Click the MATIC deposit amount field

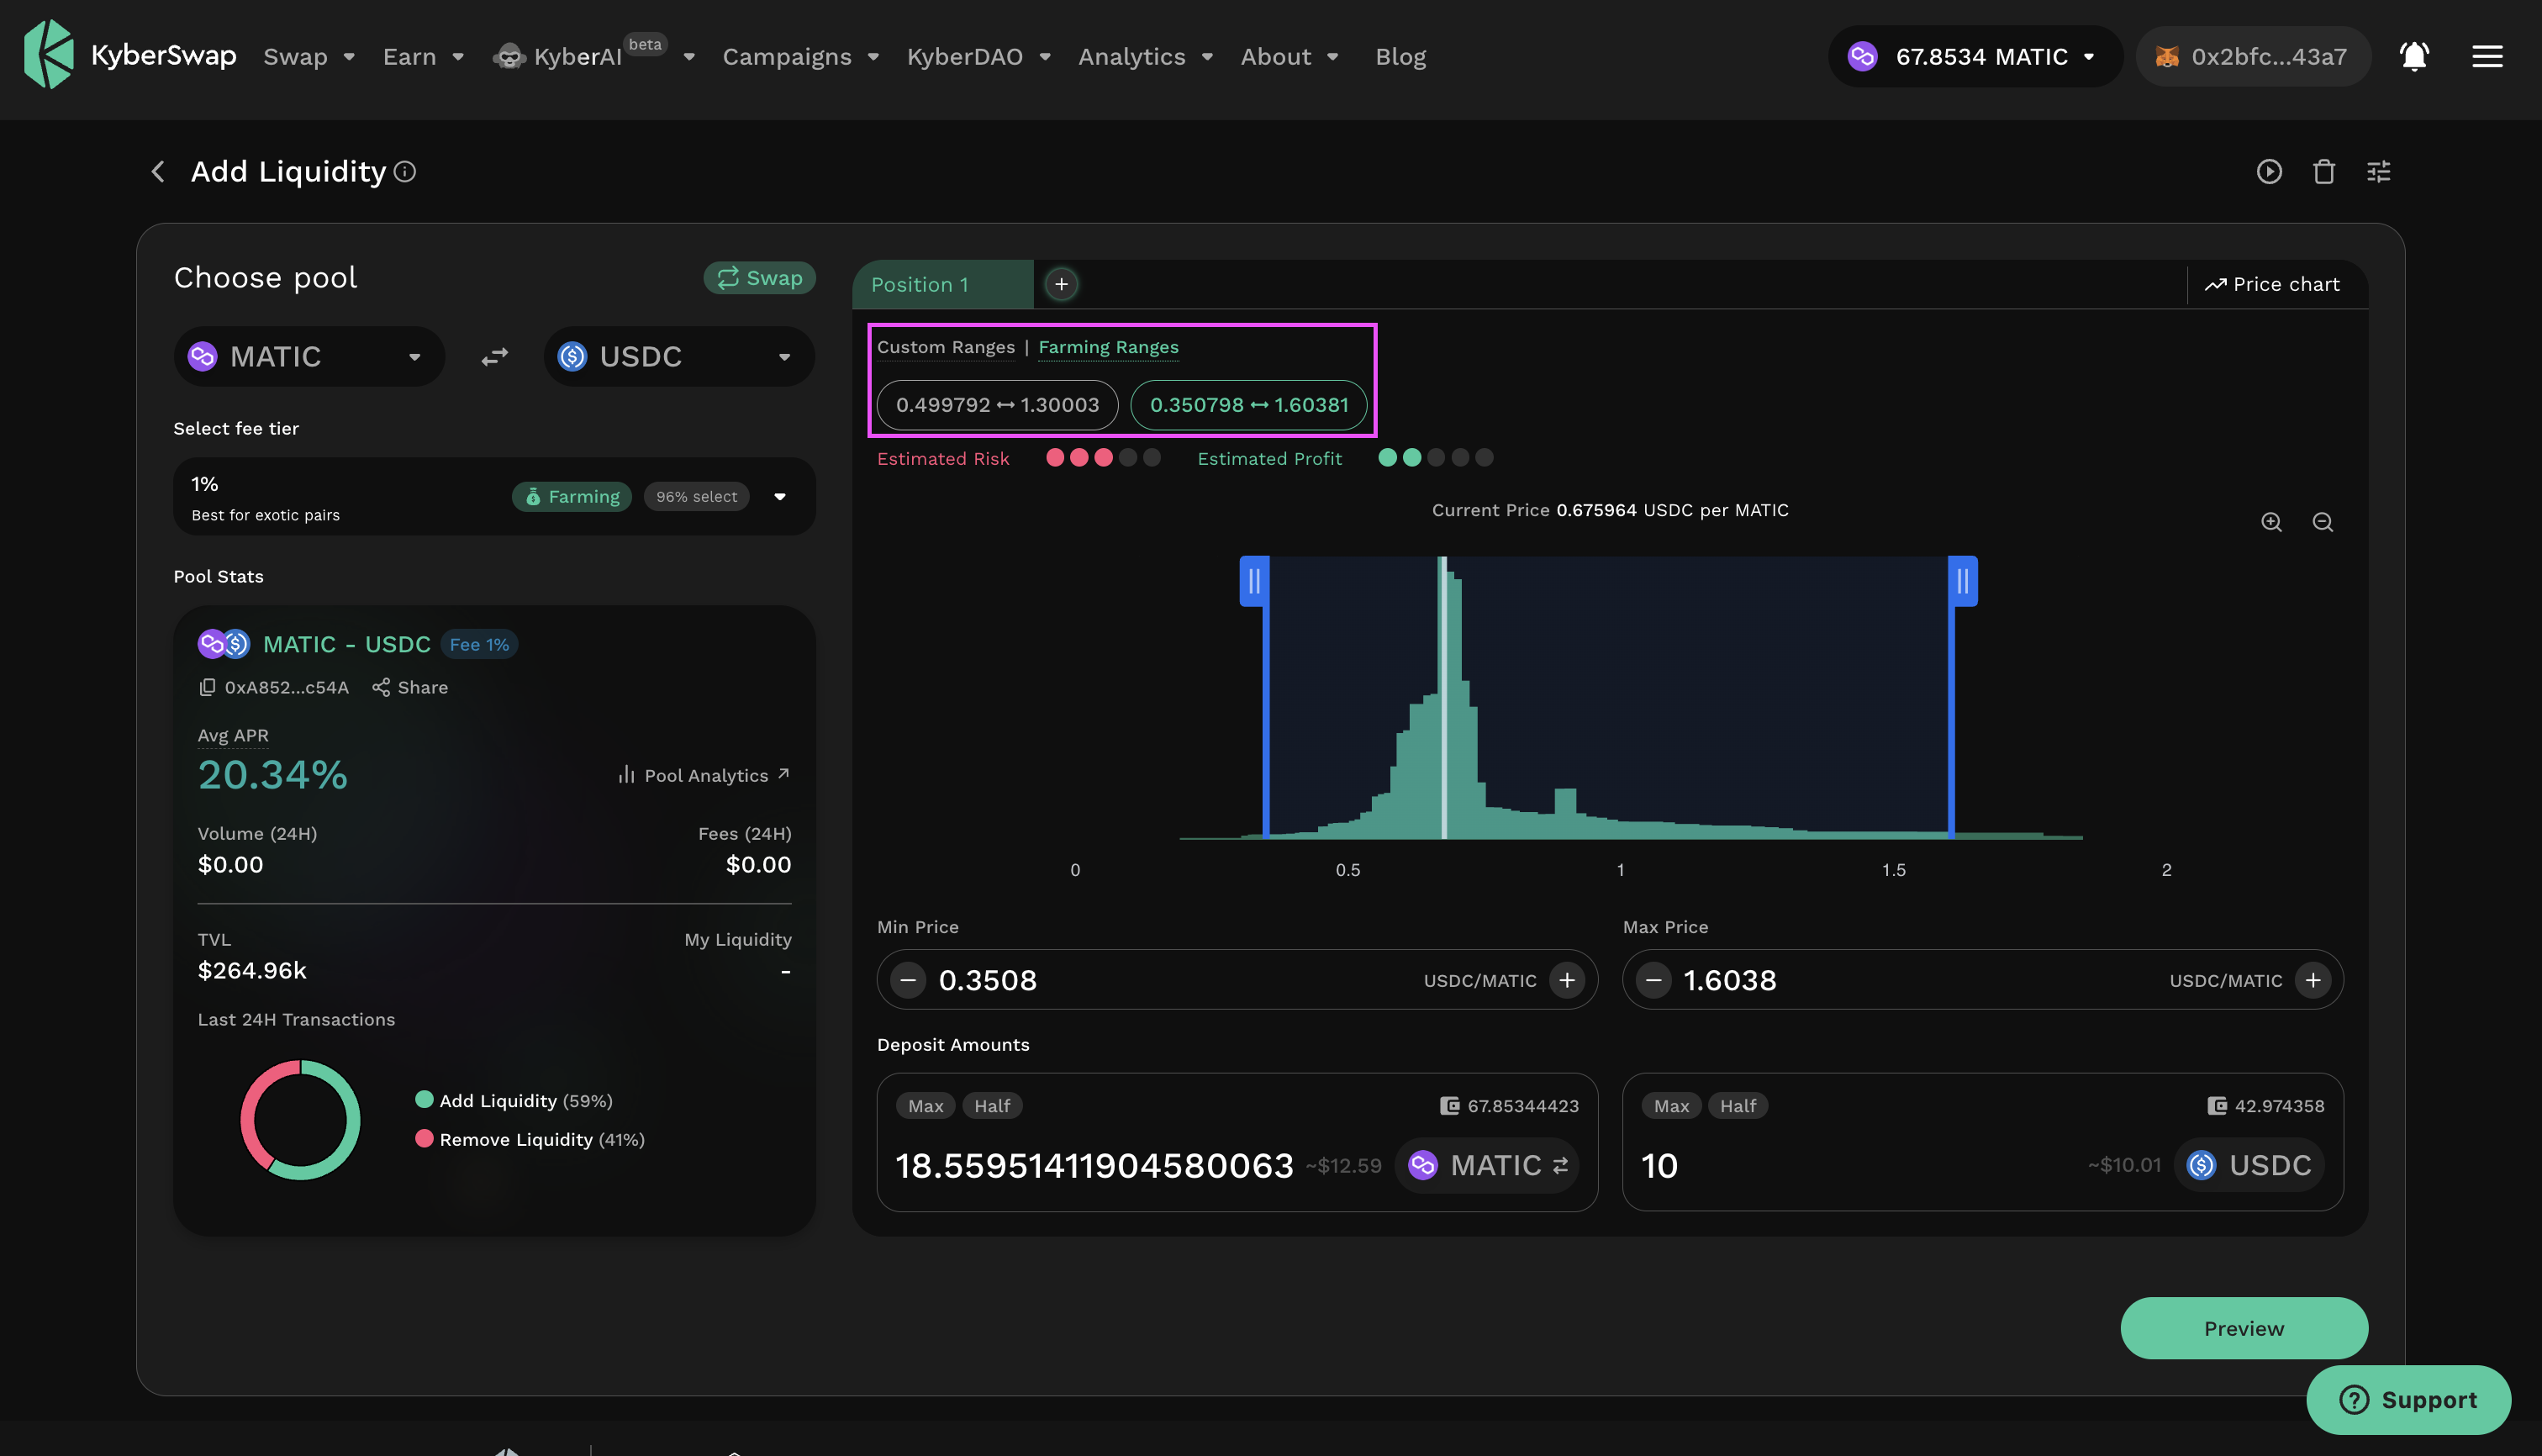tap(1094, 1166)
